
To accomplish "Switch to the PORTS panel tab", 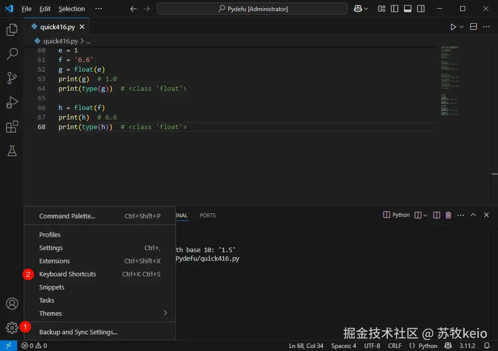I will click(207, 215).
